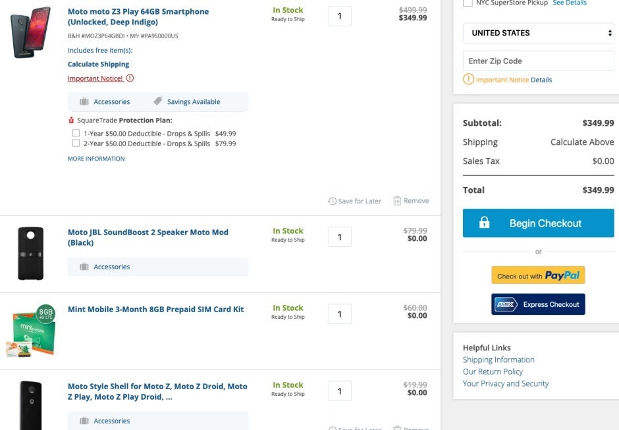
Task: Click Includes free item(s) text
Action: click(x=100, y=50)
